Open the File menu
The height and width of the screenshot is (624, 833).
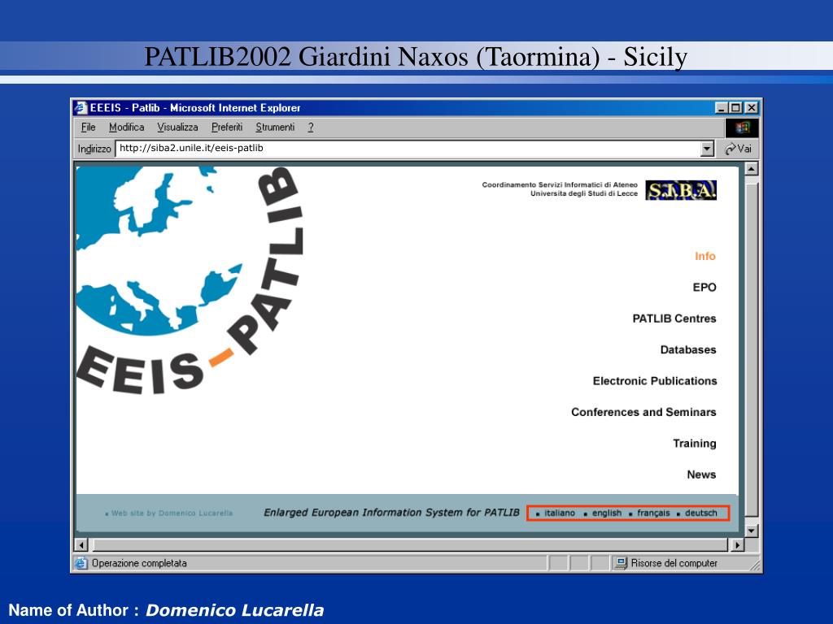tap(88, 128)
